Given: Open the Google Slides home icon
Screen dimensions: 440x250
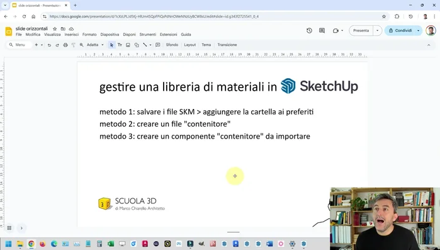Looking at the screenshot, I should click(x=9, y=31).
